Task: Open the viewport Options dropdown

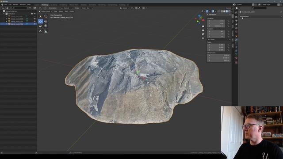Action: coord(229,8)
